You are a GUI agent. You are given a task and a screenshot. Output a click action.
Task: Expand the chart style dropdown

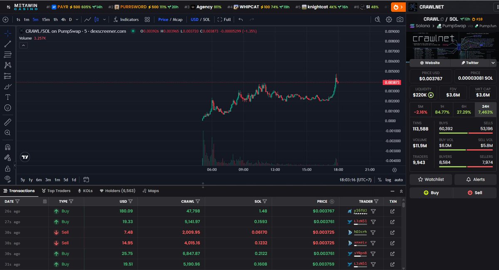click(x=104, y=20)
